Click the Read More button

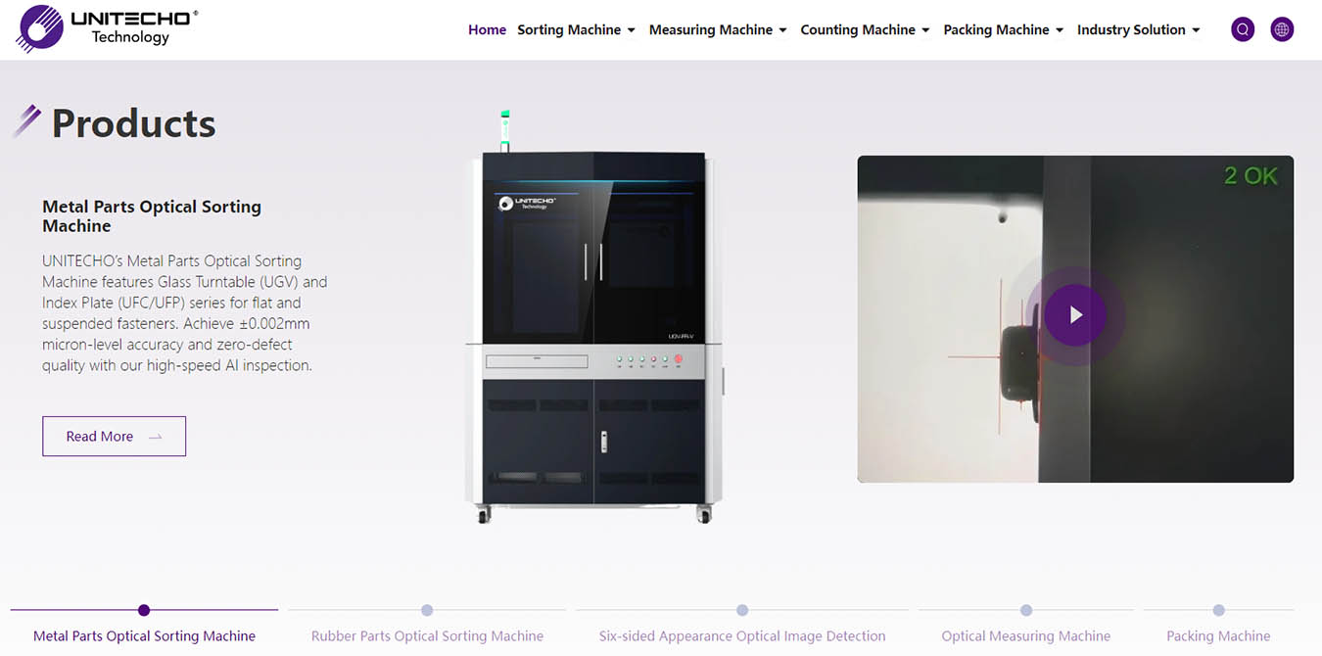click(114, 437)
